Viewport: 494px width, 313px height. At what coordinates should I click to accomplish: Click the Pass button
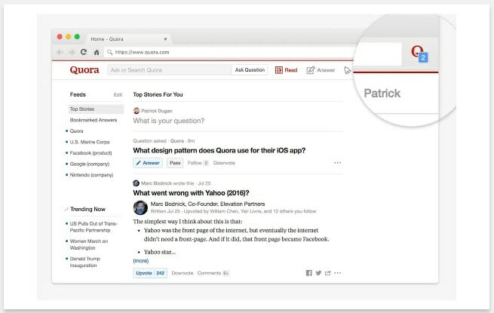tap(175, 163)
